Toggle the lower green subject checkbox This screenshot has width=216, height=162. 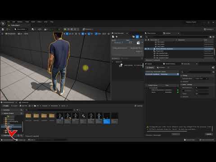coord(178,92)
